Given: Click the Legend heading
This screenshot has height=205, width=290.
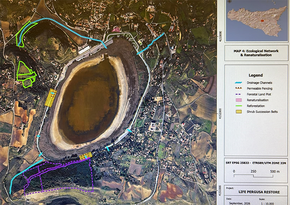Looking at the screenshot, I should pyautogui.click(x=256, y=75).
